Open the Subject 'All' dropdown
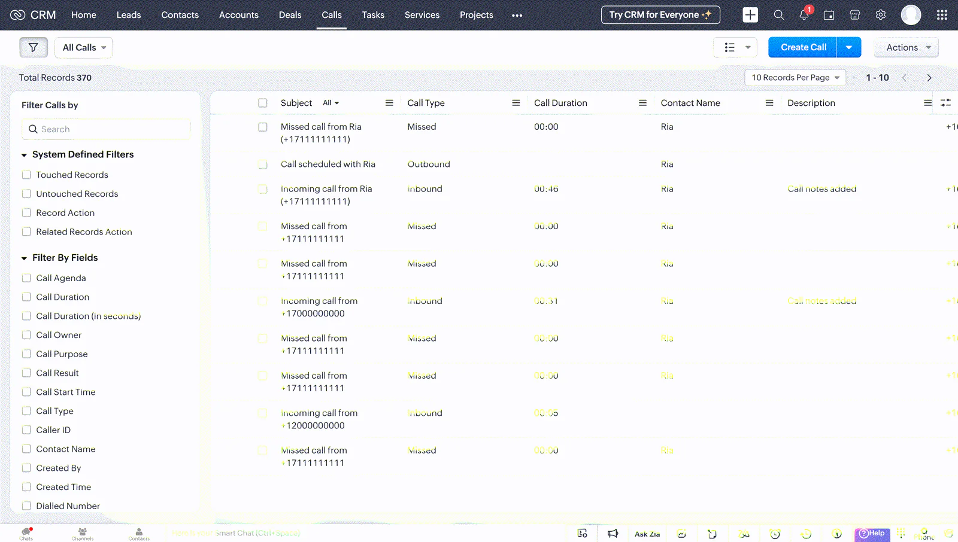The image size is (958, 542). tap(331, 103)
